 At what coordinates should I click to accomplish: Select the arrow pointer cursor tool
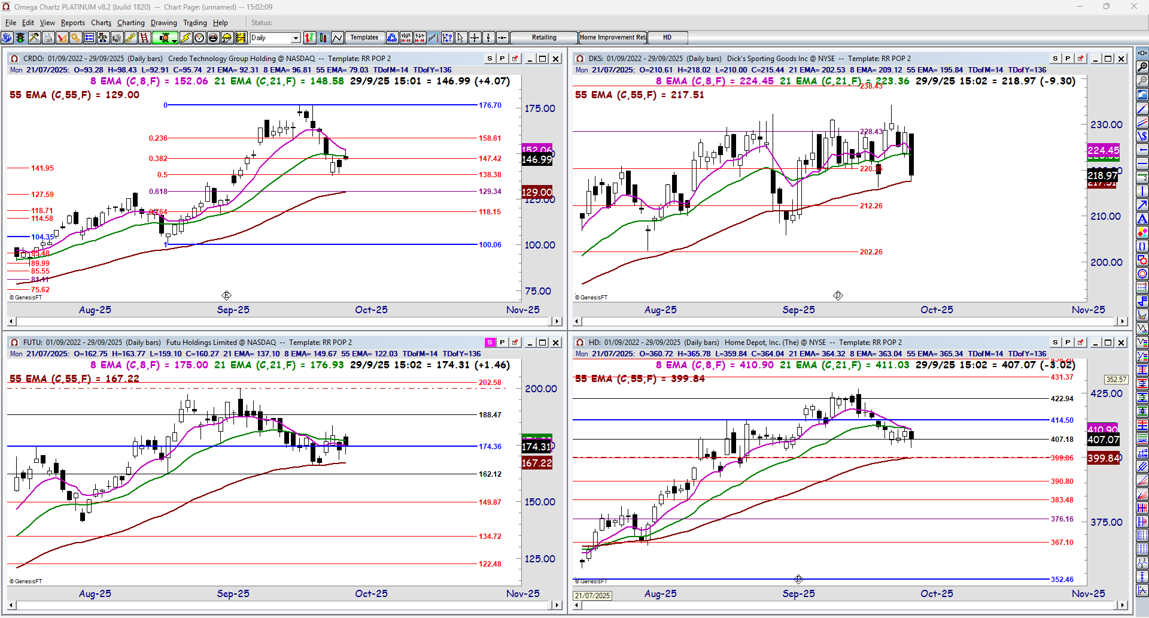click(461, 38)
